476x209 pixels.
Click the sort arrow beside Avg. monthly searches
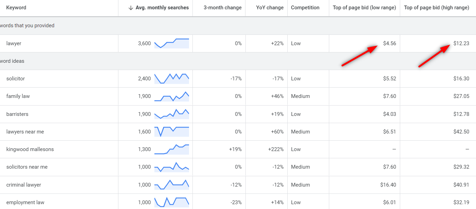pyautogui.click(x=131, y=8)
